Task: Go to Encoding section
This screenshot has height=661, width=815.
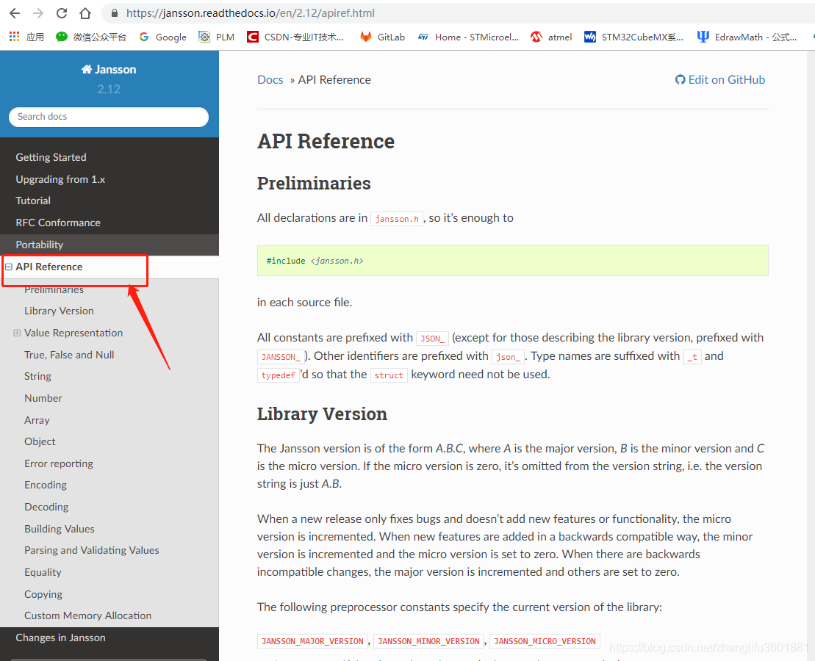Action: (x=46, y=485)
